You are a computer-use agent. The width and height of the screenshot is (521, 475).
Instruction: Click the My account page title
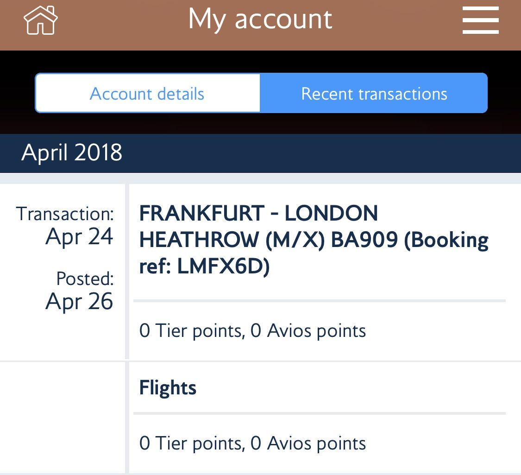point(260,19)
